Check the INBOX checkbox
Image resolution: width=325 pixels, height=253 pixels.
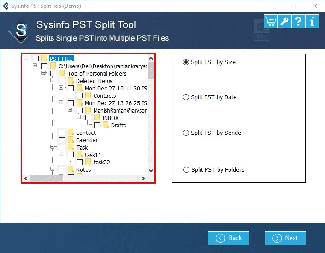coord(88,118)
